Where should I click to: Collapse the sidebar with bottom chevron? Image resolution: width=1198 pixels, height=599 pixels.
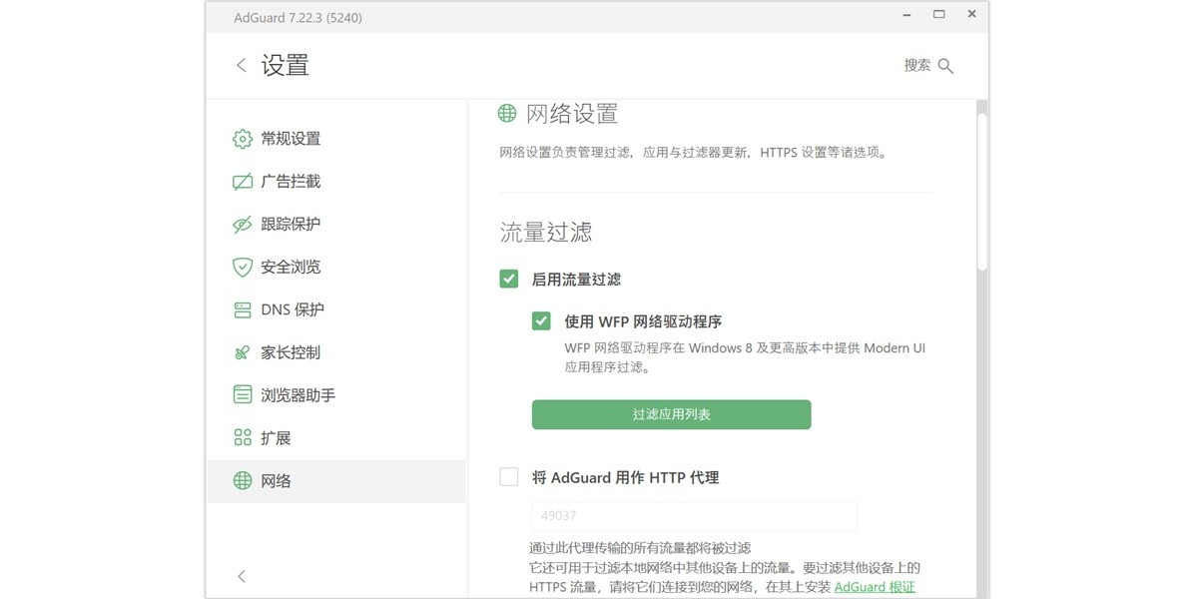pyautogui.click(x=242, y=576)
